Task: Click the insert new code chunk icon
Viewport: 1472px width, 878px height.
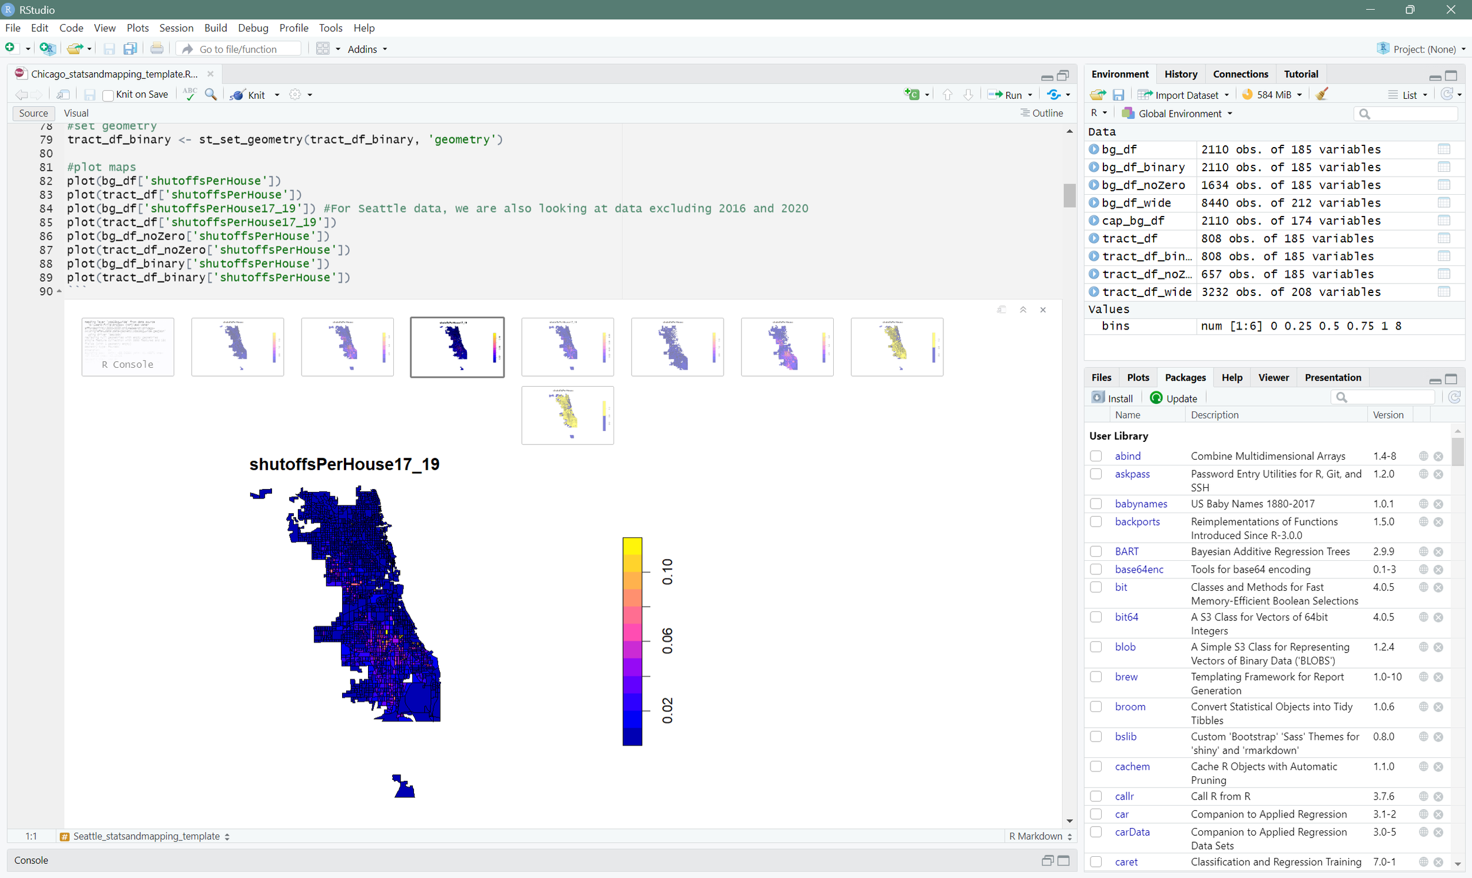Action: point(912,95)
